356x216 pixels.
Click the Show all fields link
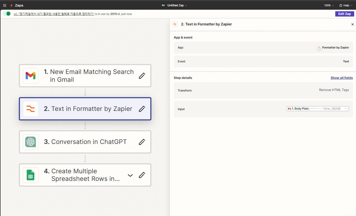(342, 78)
